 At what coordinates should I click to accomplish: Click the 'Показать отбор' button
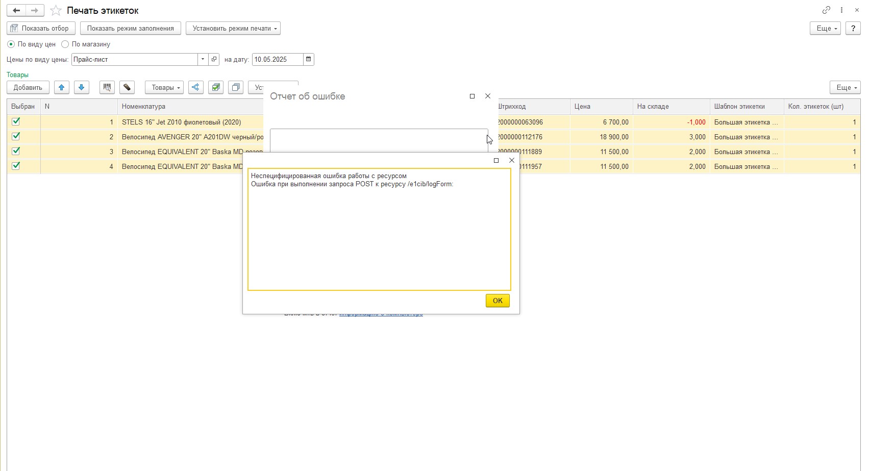click(x=41, y=29)
